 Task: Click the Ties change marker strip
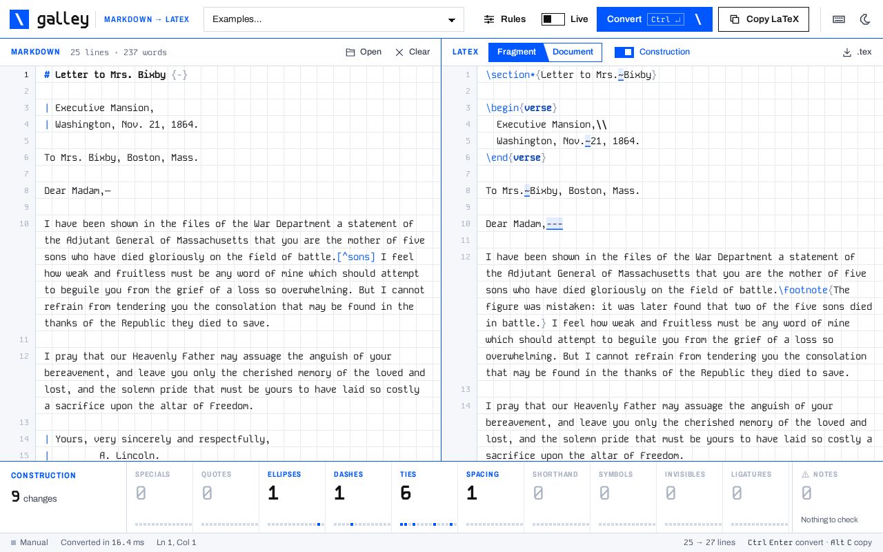[427, 524]
